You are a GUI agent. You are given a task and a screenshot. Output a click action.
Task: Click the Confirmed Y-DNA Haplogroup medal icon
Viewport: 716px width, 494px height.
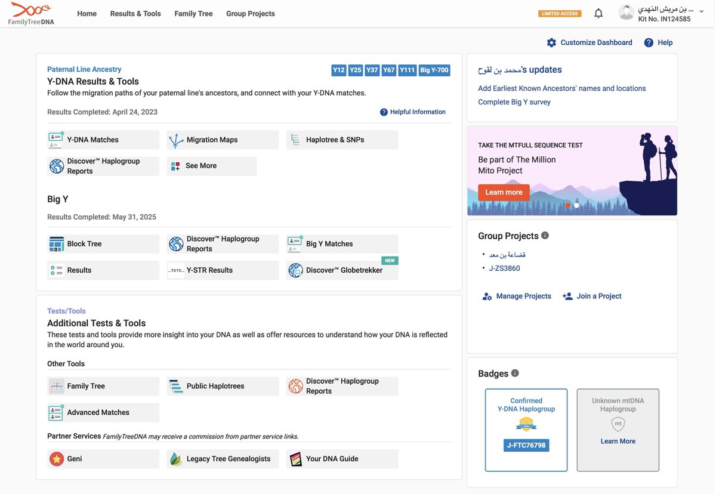pyautogui.click(x=526, y=425)
